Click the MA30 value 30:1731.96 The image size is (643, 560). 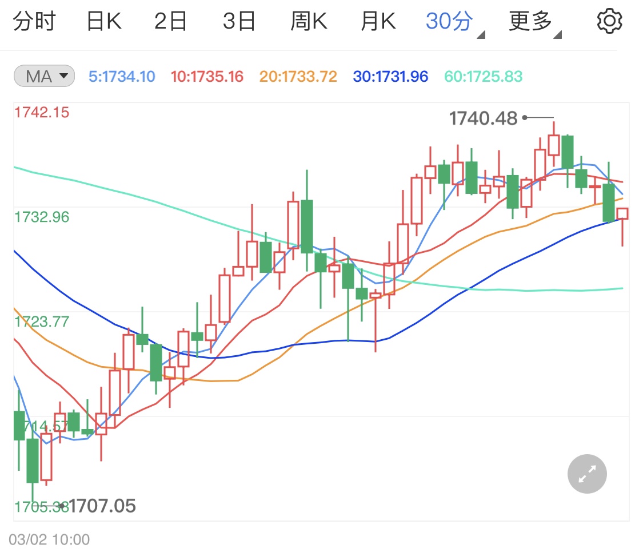pyautogui.click(x=390, y=77)
